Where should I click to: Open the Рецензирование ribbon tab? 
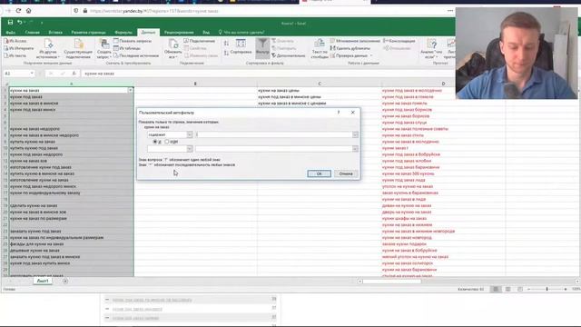[x=179, y=33]
